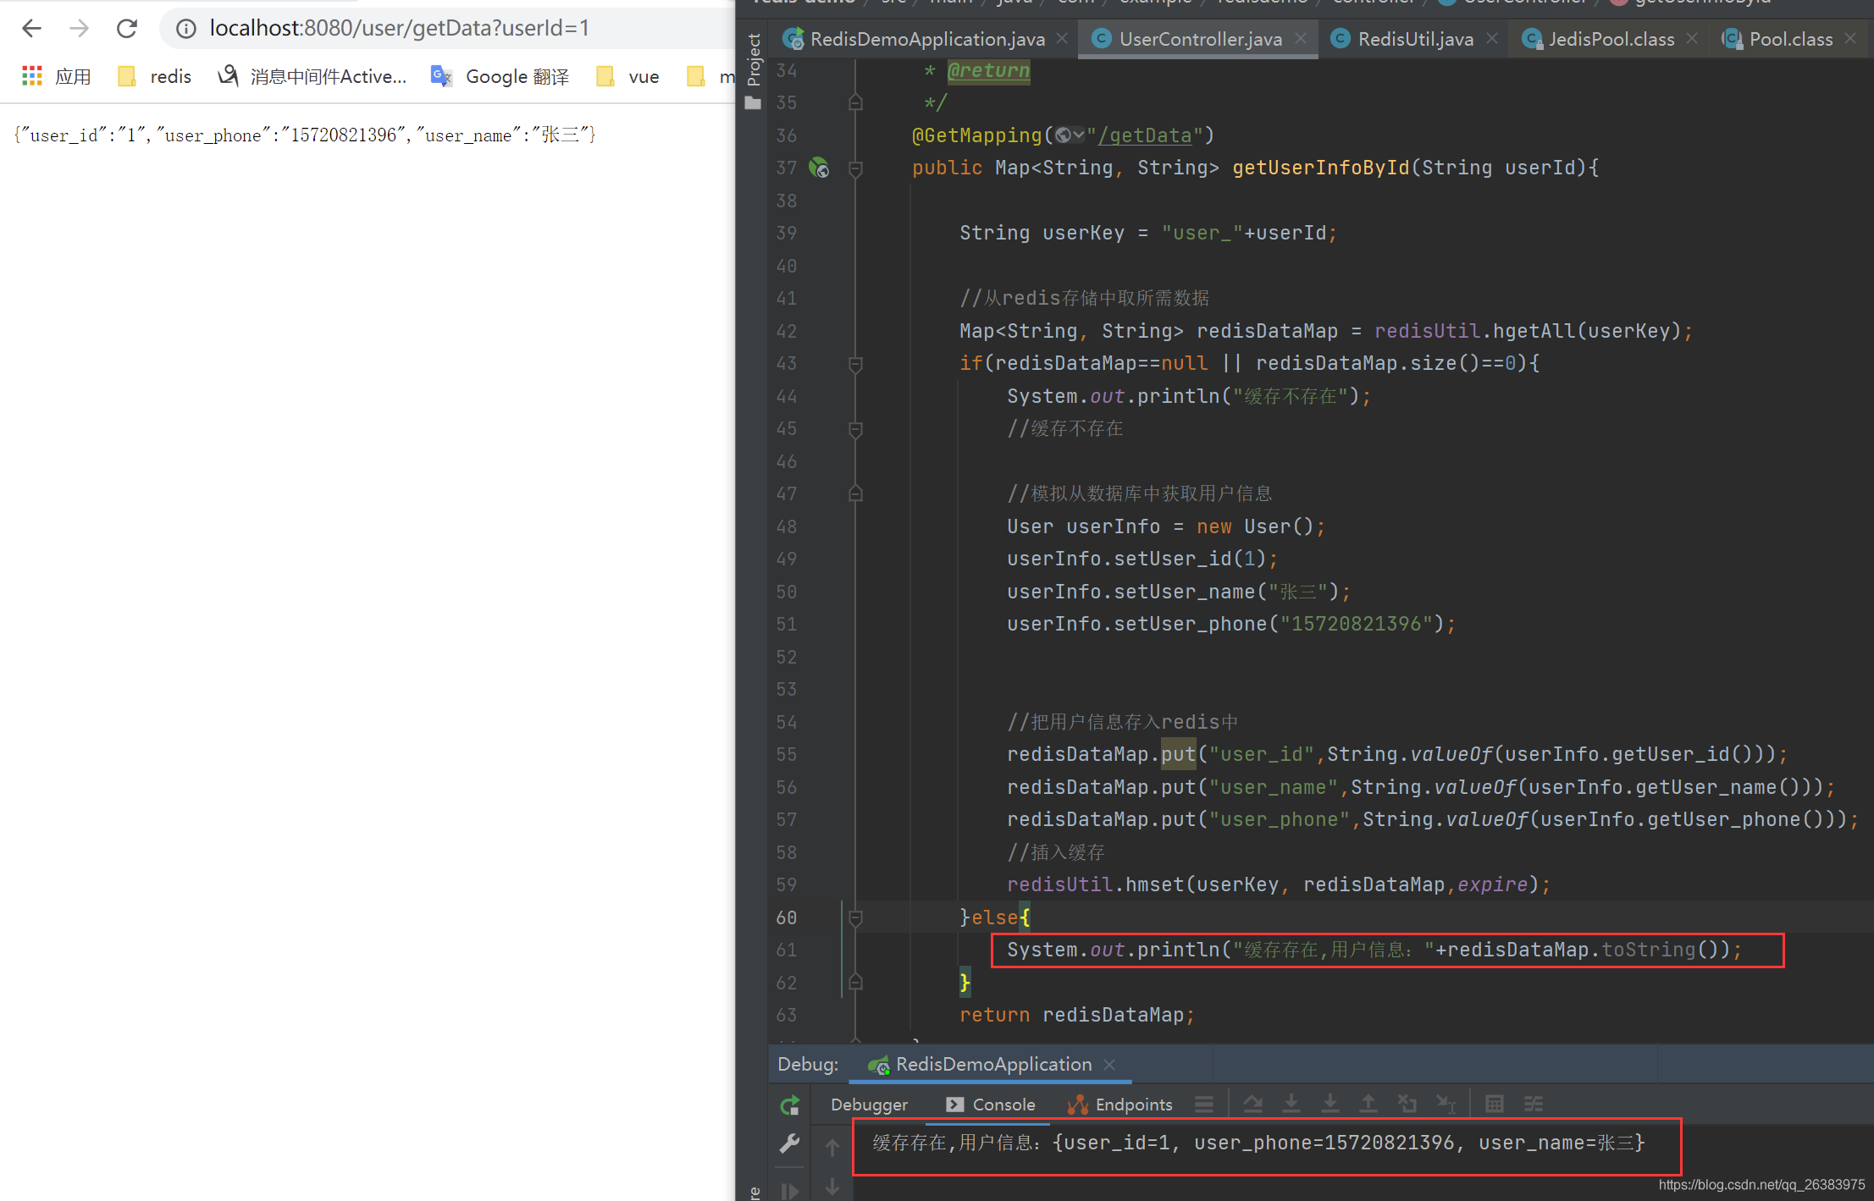Click the Run to Cursor icon

1446,1105
